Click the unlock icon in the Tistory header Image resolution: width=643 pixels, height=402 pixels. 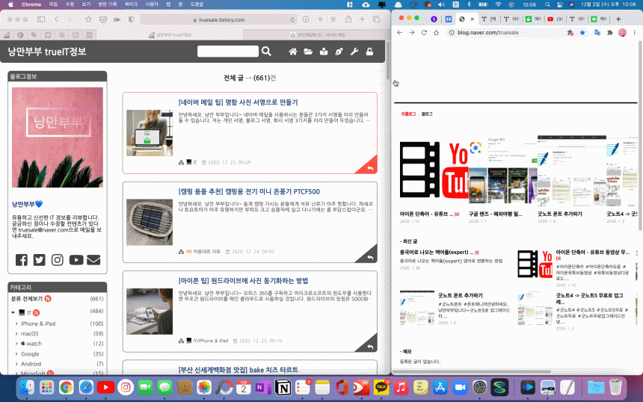(x=369, y=52)
